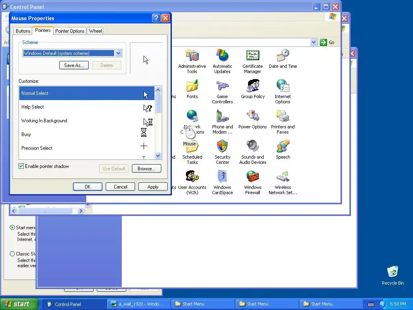Open Windows Firewall icon

(252, 177)
